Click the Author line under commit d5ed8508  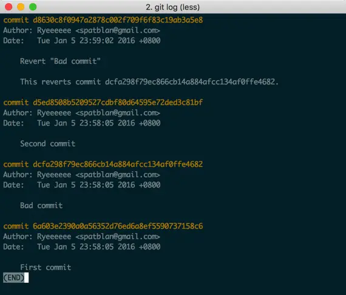coord(82,113)
